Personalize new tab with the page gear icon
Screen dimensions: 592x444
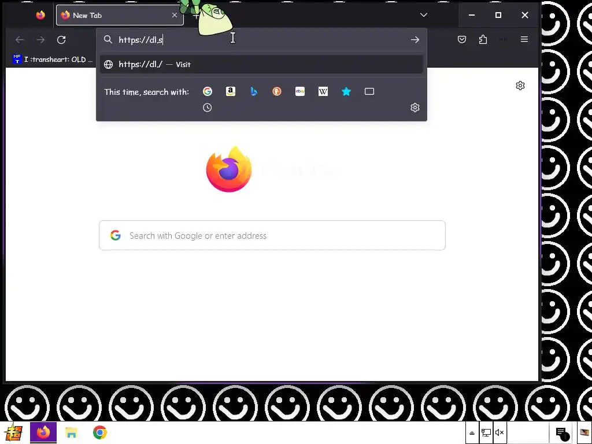point(520,86)
